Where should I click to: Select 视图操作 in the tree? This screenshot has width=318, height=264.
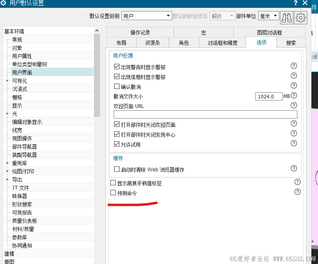[x=22, y=138]
